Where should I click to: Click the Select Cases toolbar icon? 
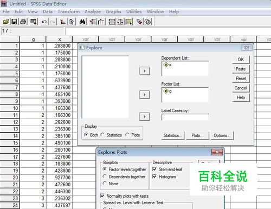(x=129, y=22)
